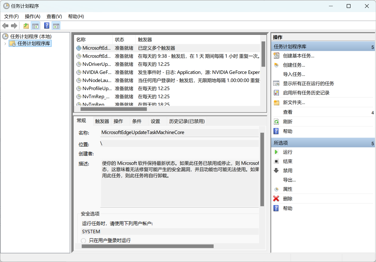Open the 查看(V) menu
376x262 pixels.
[x=54, y=16]
